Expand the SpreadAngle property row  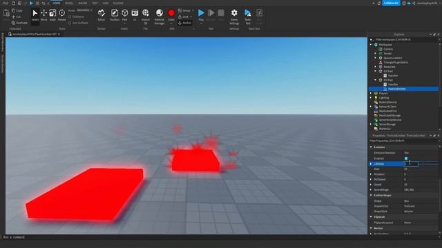(371, 190)
